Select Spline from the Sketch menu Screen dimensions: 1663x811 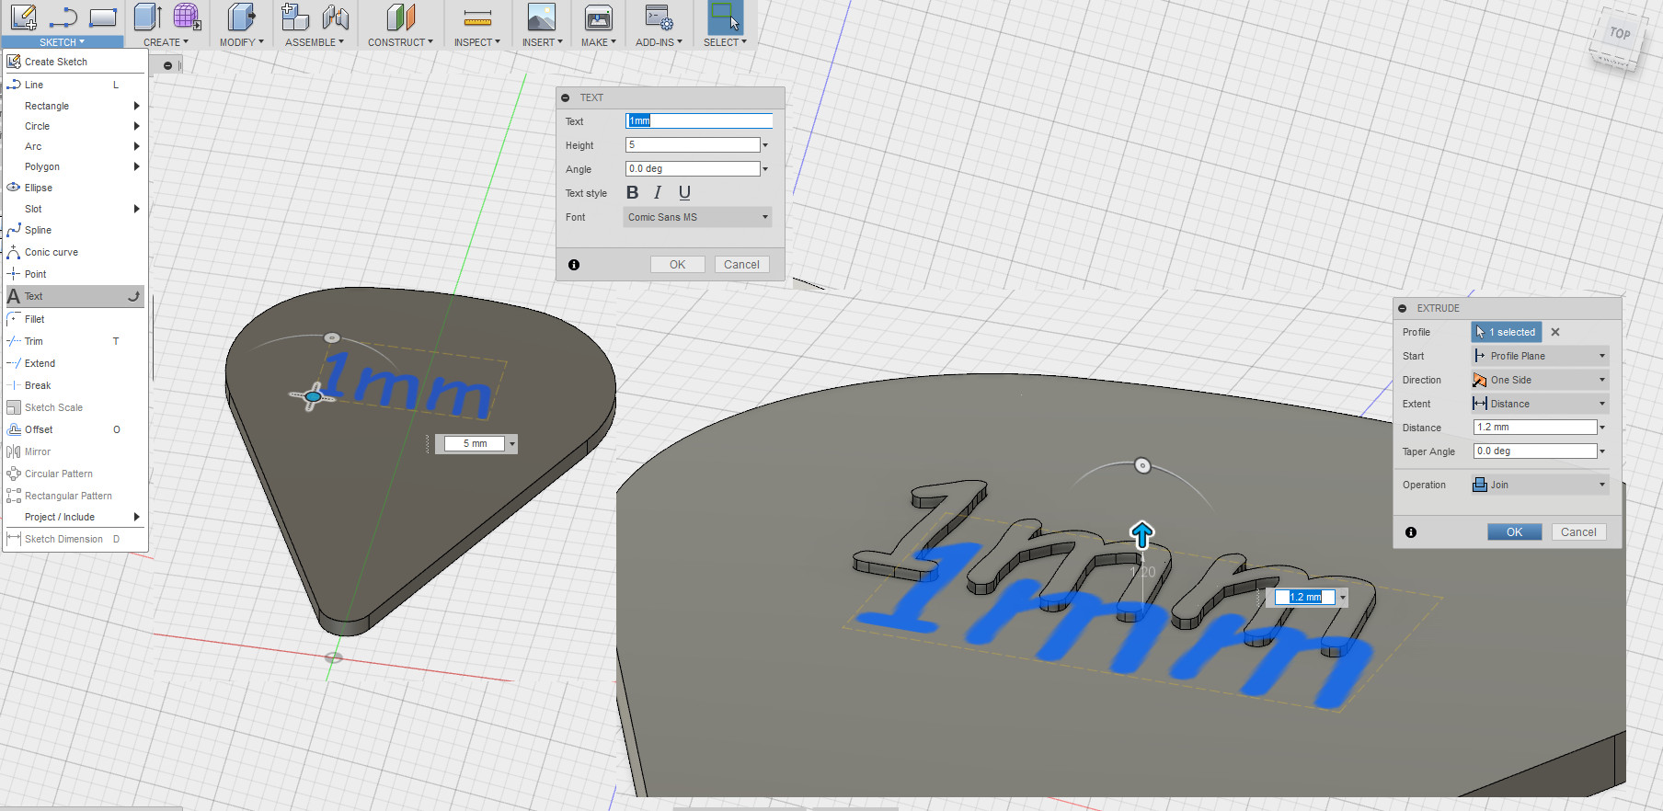tap(75, 230)
